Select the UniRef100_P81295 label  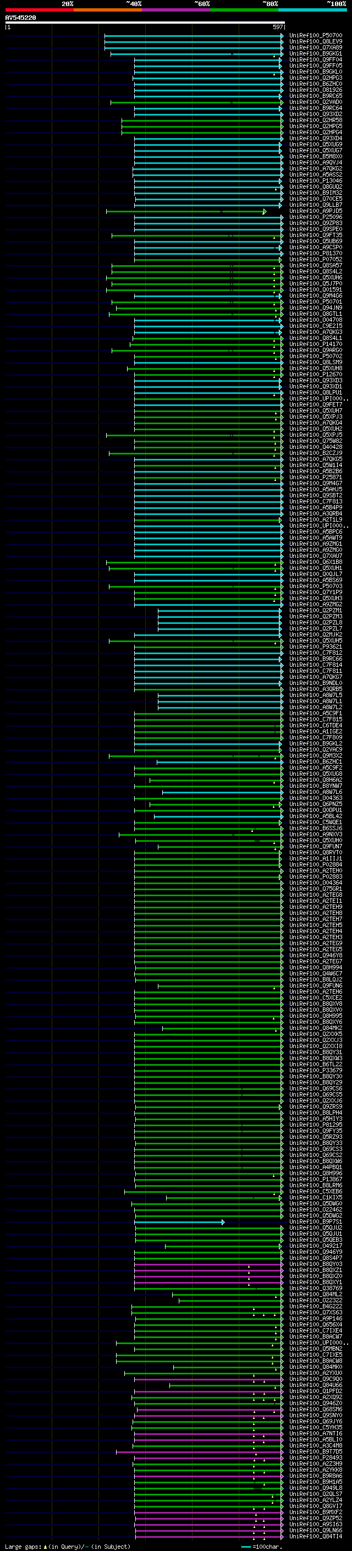pos(316,1125)
